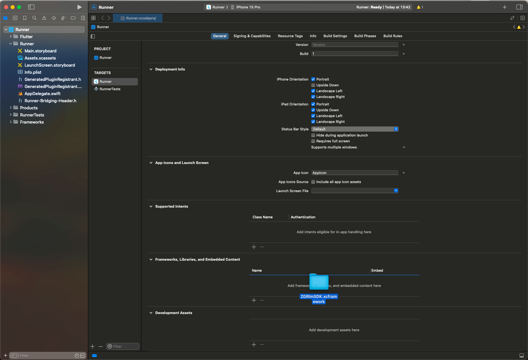This screenshot has width=528, height=360.
Task: Enable Requires full screen
Action: [x=313, y=141]
